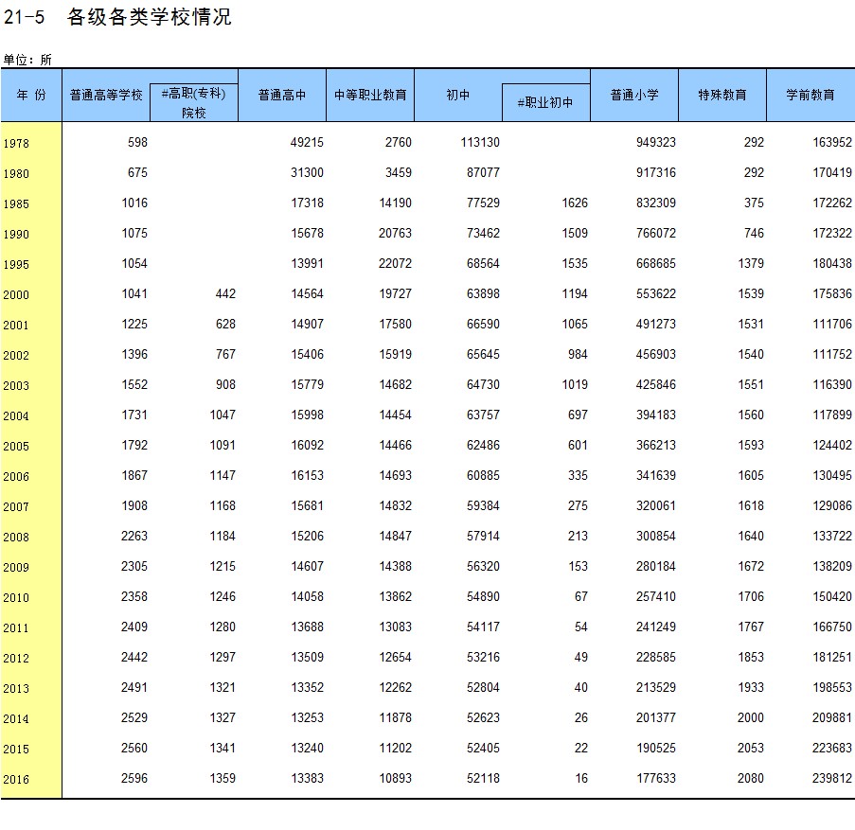Click the year cell 1990

pos(16,235)
